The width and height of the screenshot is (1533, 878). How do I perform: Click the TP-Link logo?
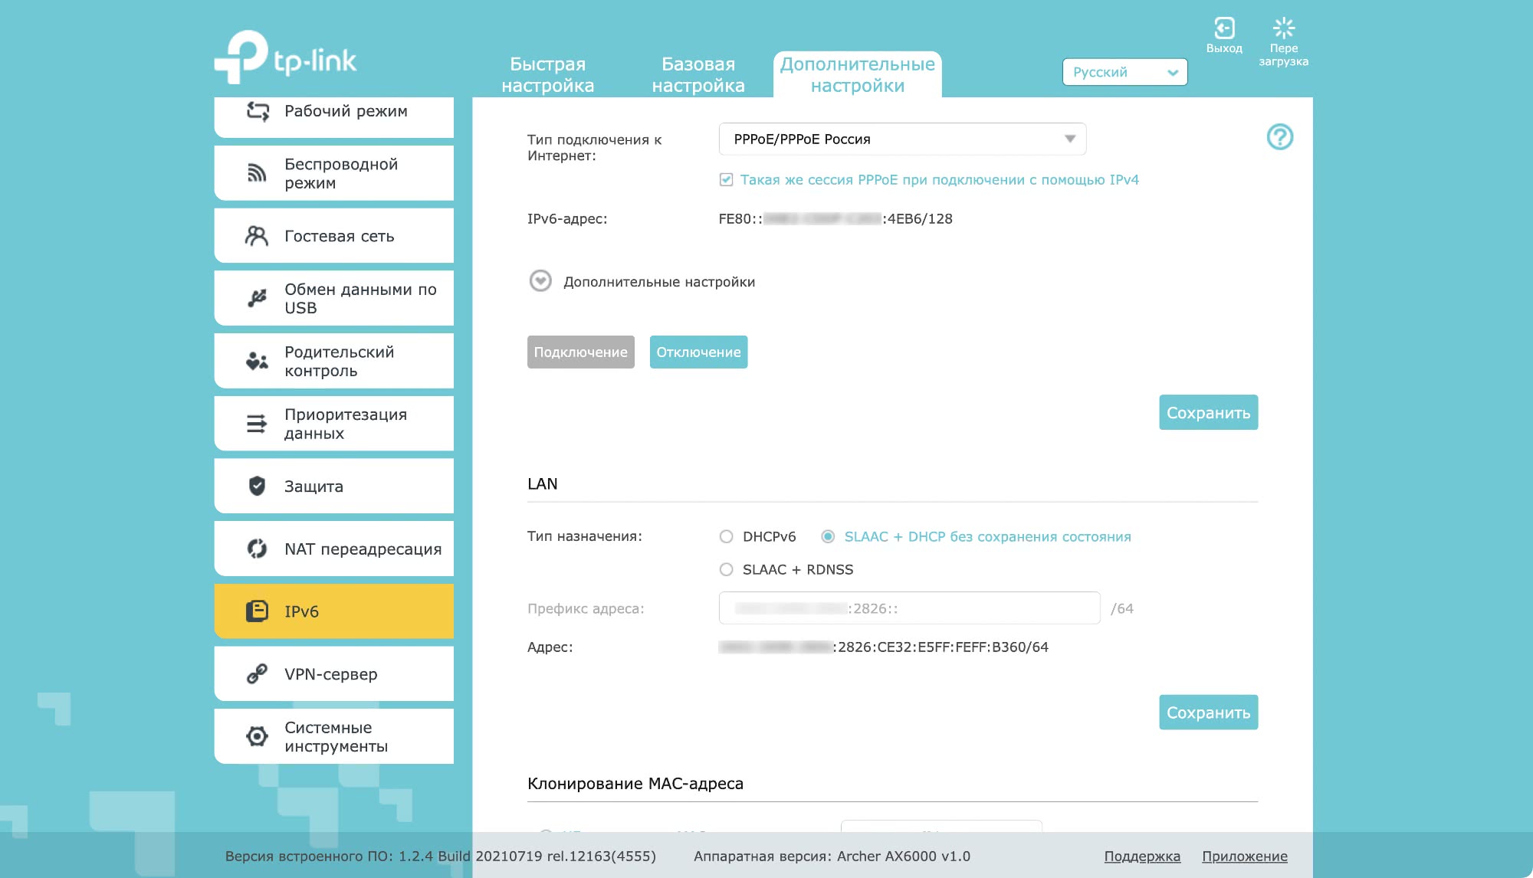pyautogui.click(x=286, y=57)
